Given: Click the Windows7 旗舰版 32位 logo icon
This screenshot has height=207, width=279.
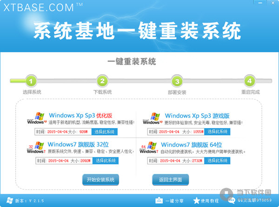Looking at the screenshot, I should click(35, 149).
